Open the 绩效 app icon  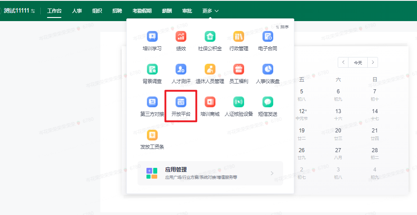click(x=181, y=36)
